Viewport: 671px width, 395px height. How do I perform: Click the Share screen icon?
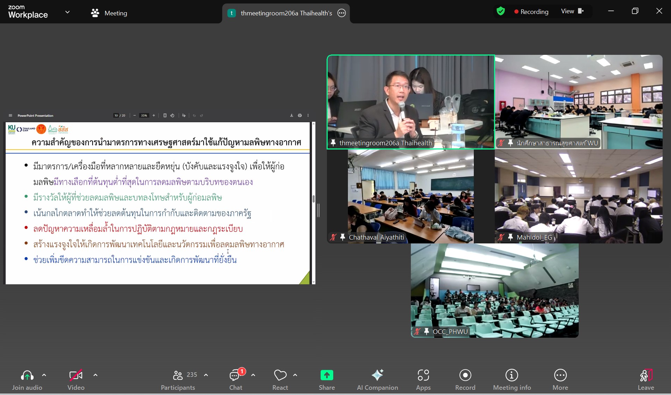327,375
